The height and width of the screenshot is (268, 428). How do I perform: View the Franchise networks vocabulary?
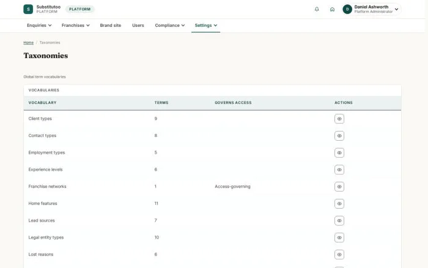click(339, 187)
